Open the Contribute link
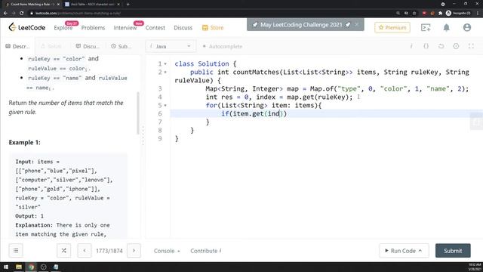Viewport: 483px width, 272px height. click(205, 251)
